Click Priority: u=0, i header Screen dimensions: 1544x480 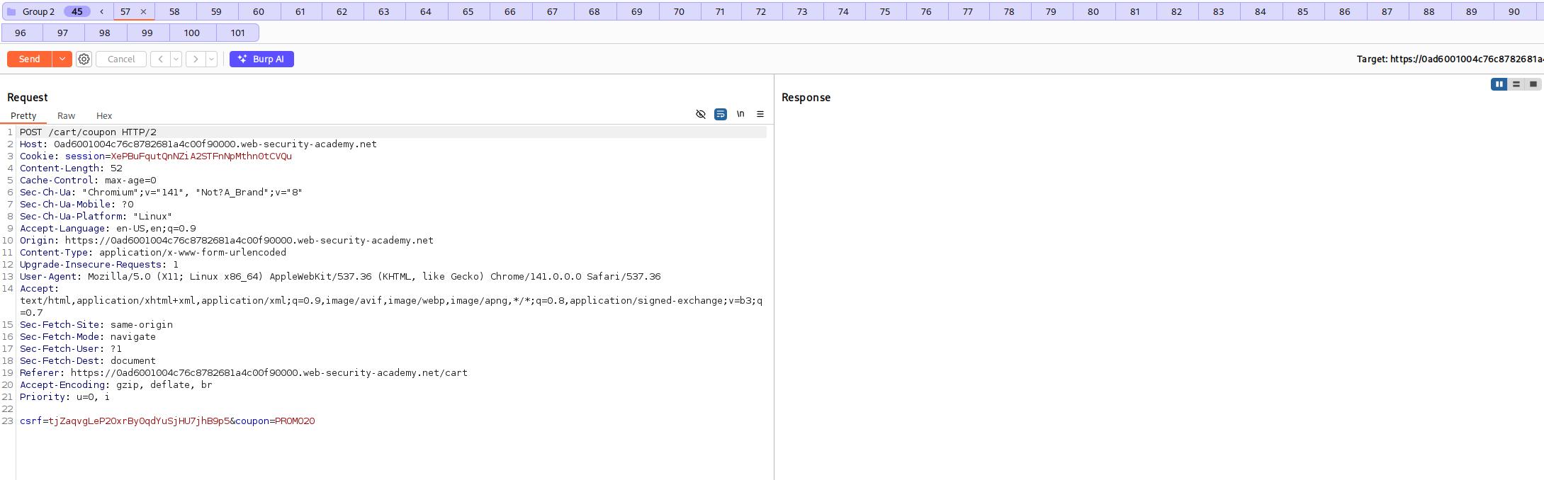tap(65, 397)
